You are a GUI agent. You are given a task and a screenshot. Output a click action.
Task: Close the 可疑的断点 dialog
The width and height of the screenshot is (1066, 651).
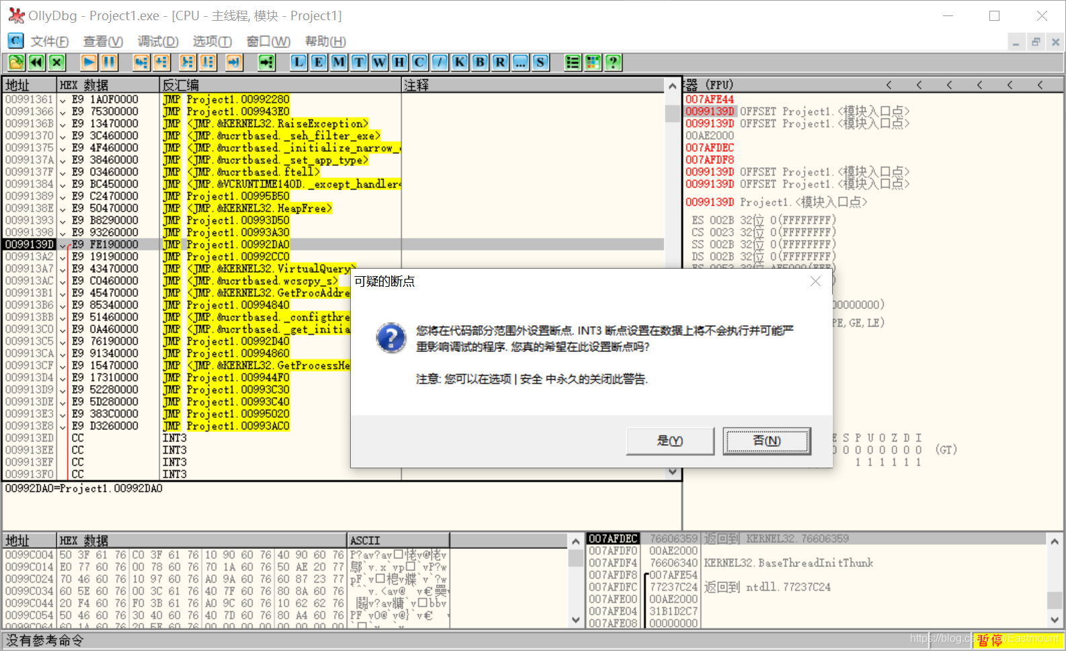click(x=815, y=281)
